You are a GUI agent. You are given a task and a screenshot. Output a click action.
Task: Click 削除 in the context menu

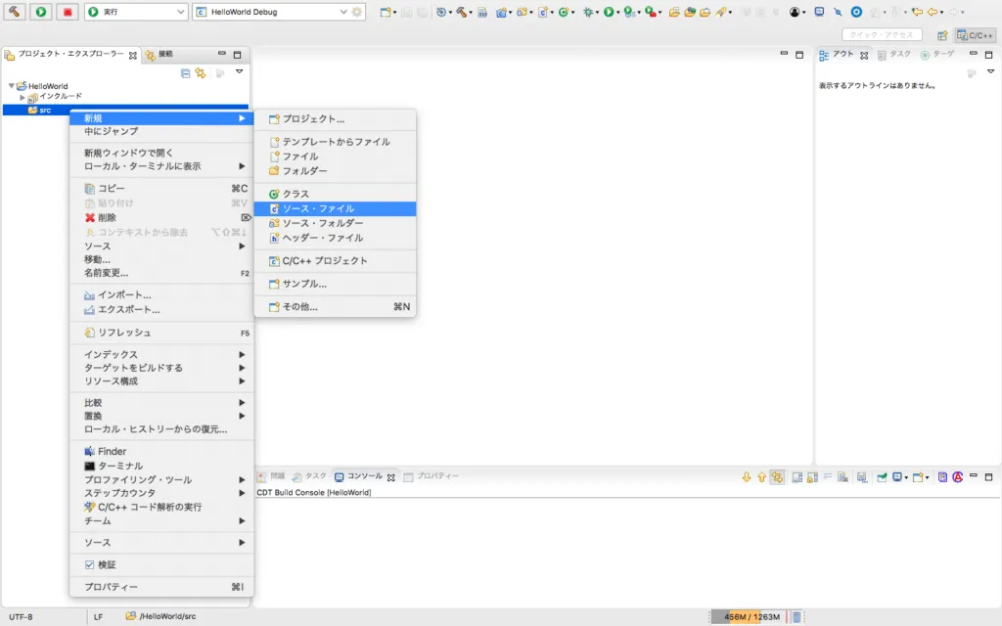click(162, 218)
